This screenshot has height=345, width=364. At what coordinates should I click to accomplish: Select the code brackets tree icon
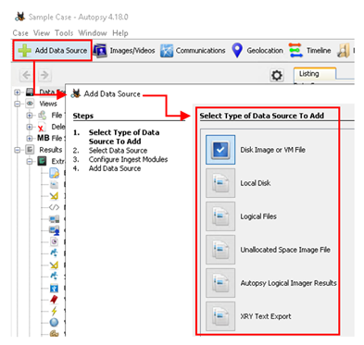[x=54, y=207]
